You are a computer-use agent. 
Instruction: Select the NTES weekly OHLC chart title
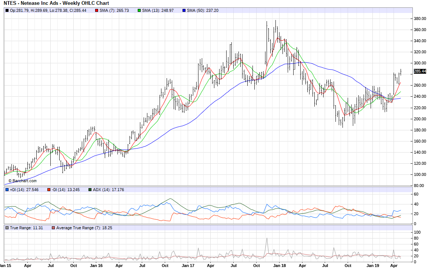pyautogui.click(x=56, y=3)
